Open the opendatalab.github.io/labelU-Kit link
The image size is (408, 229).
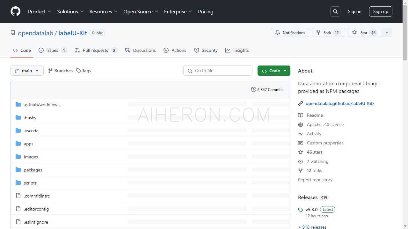(340, 103)
